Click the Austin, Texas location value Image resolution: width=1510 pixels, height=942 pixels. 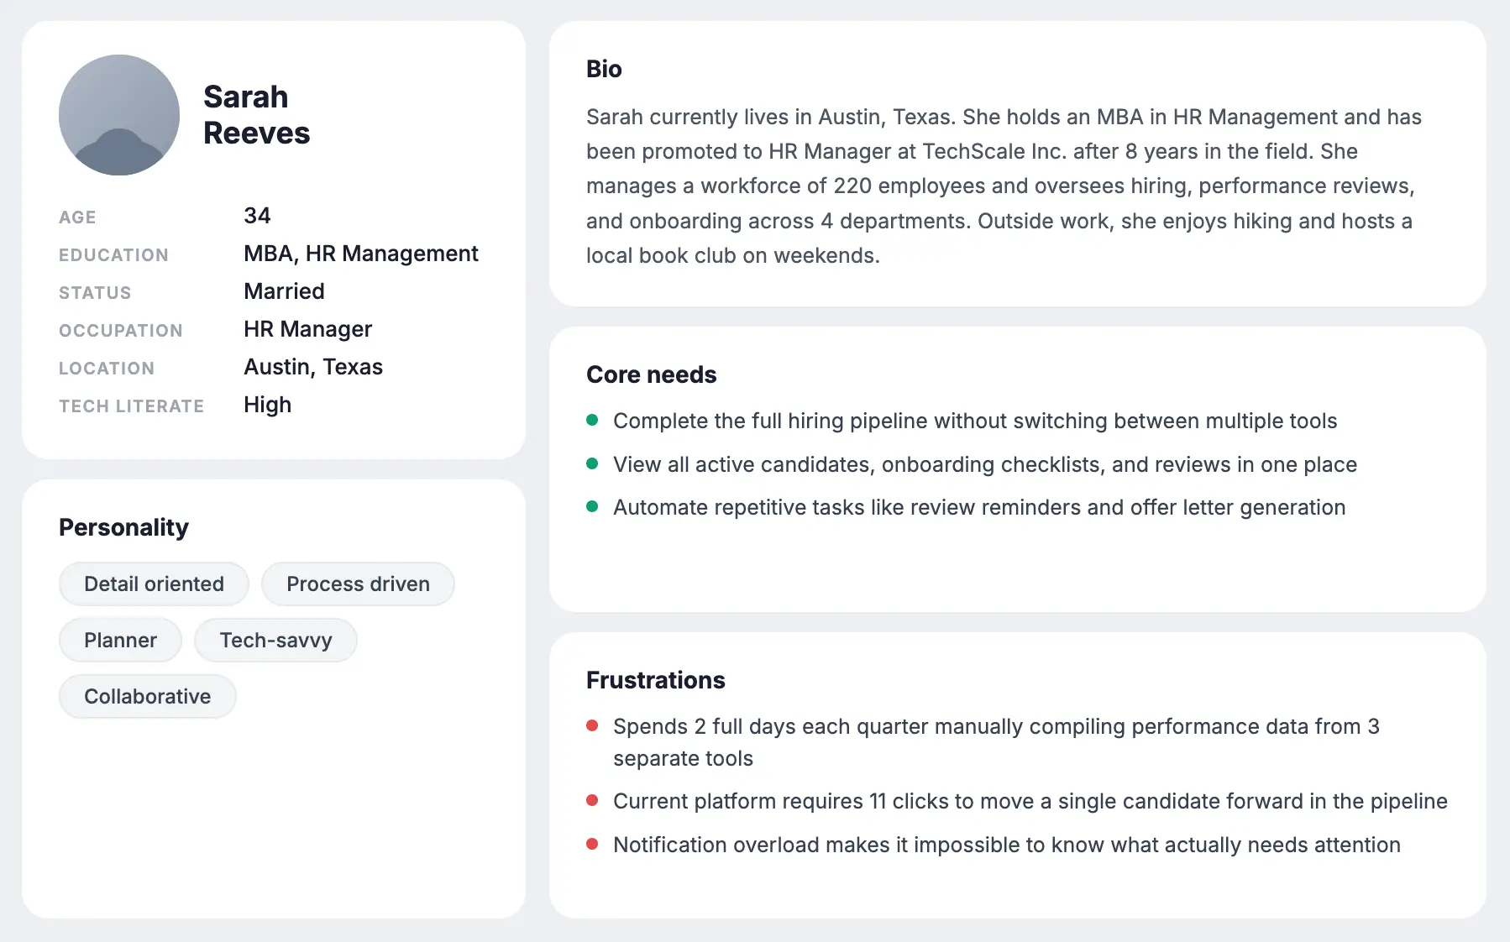(x=313, y=367)
